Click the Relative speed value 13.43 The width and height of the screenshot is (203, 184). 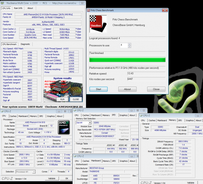(x=146, y=74)
